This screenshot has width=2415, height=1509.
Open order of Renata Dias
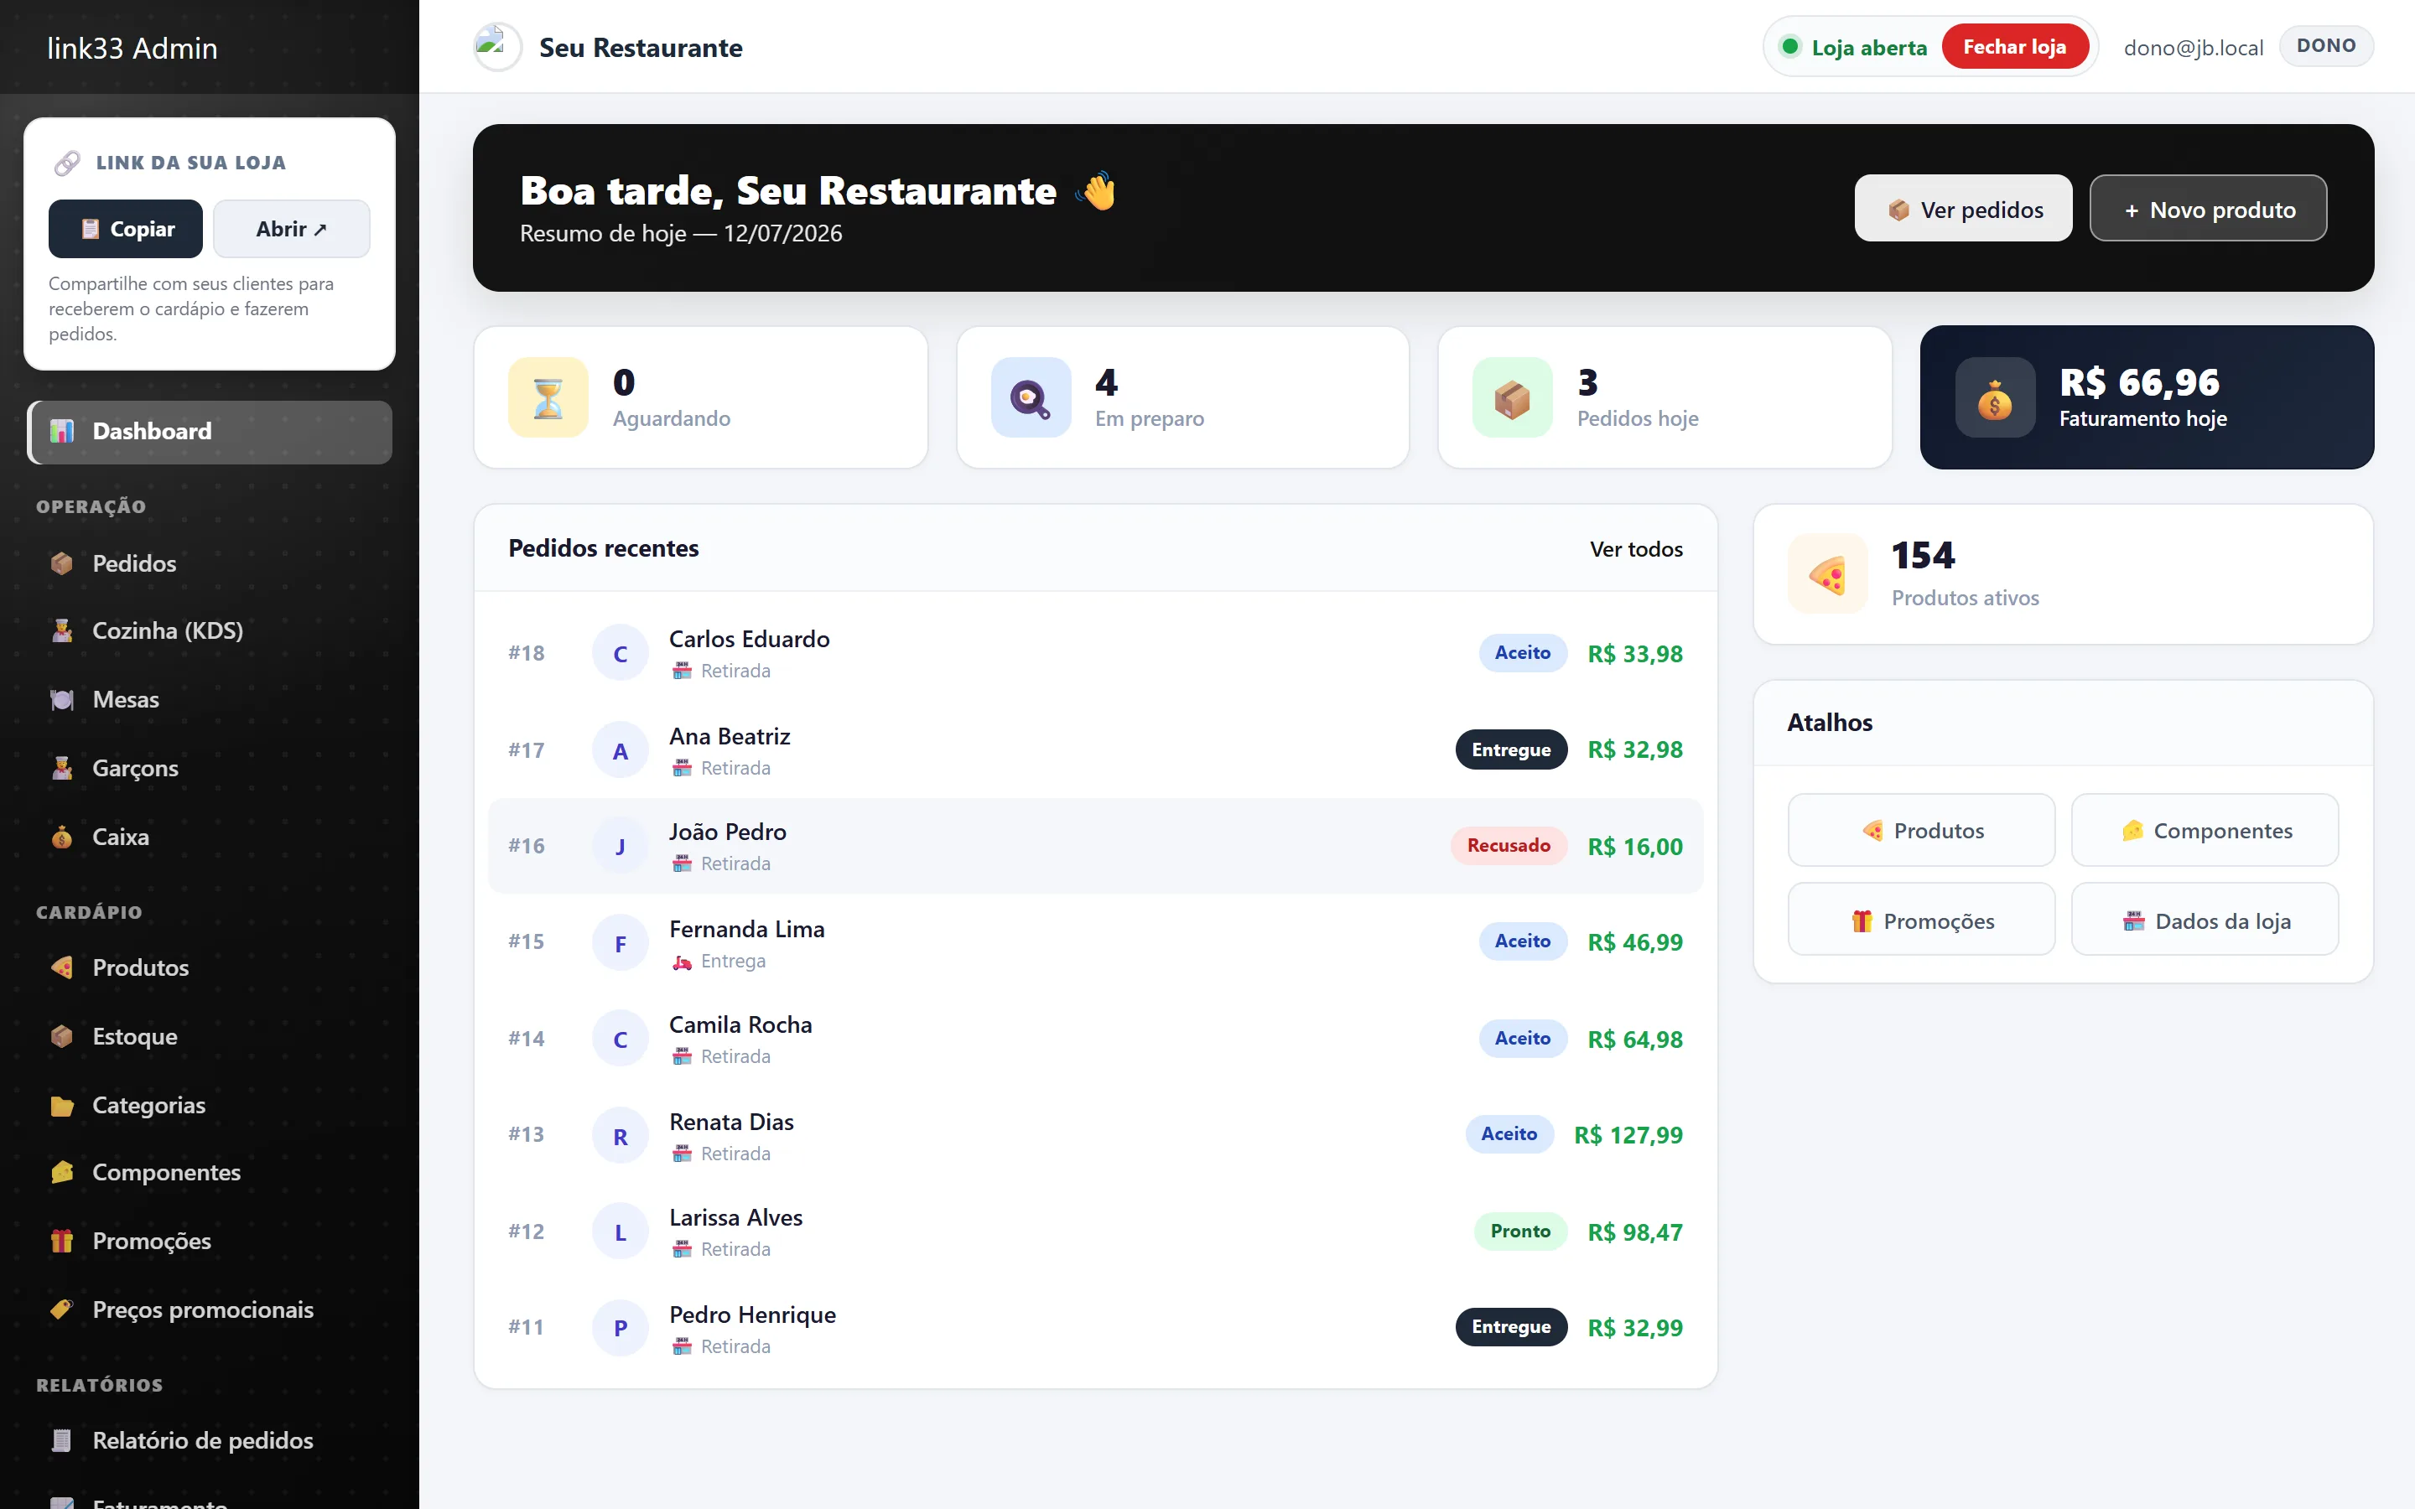[x=1096, y=1136]
